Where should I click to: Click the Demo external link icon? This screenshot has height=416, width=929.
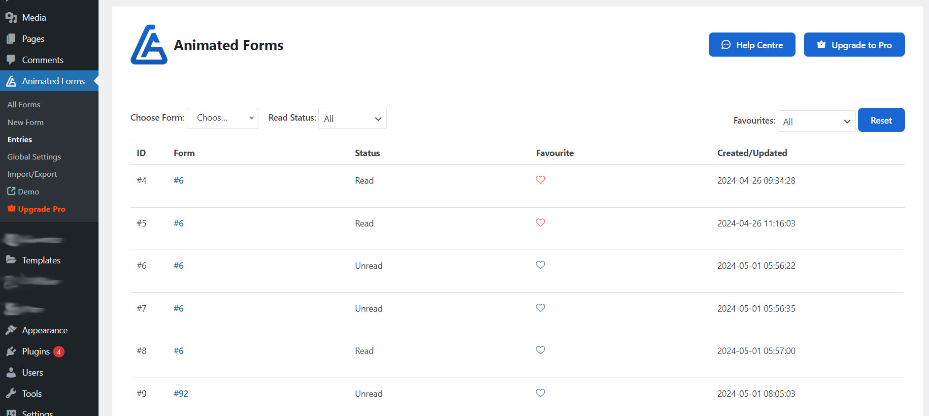[11, 191]
